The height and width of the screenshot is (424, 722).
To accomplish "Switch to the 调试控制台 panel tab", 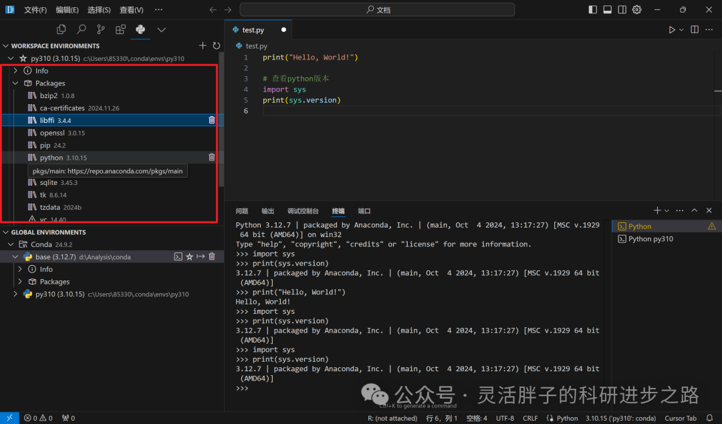I will click(x=303, y=211).
